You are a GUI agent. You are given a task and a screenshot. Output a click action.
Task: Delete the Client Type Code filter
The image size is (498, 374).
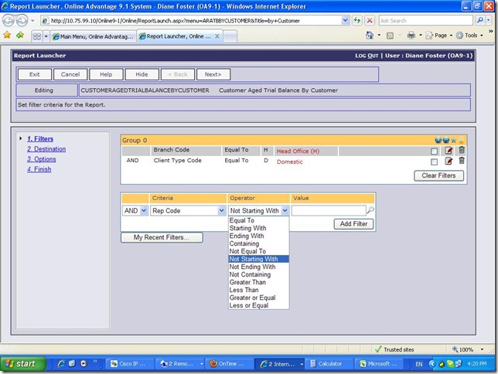tap(462, 161)
